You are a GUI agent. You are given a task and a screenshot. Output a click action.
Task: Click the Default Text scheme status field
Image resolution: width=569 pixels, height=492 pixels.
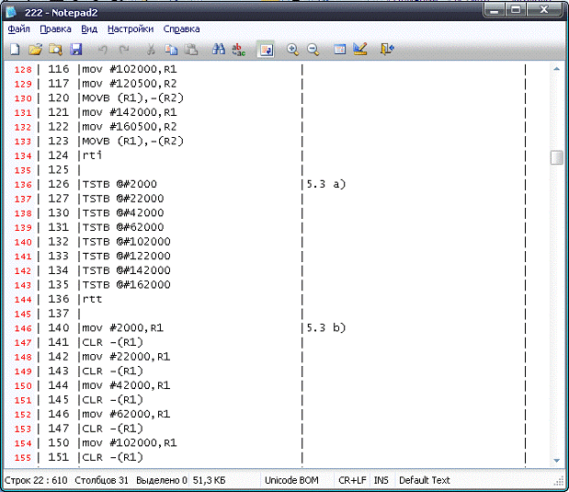(x=424, y=480)
